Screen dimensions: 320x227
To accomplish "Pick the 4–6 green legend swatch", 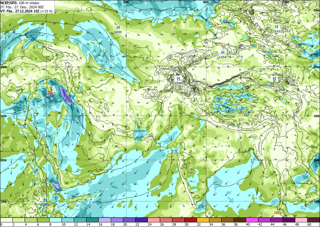I will 31,220.
